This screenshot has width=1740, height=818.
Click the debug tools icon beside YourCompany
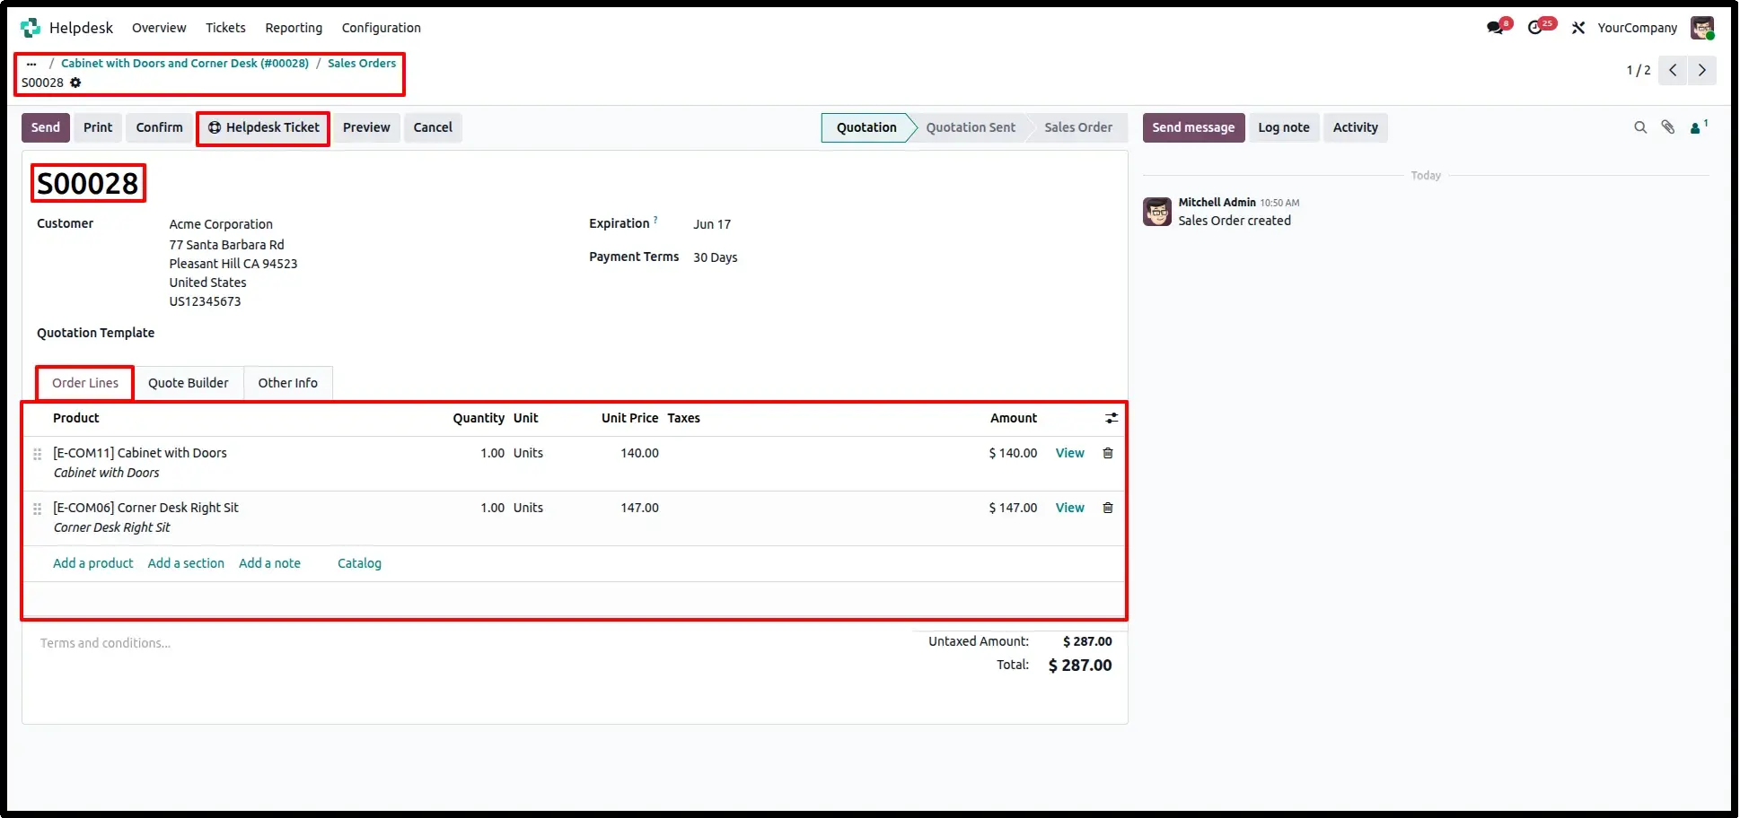pos(1578,28)
